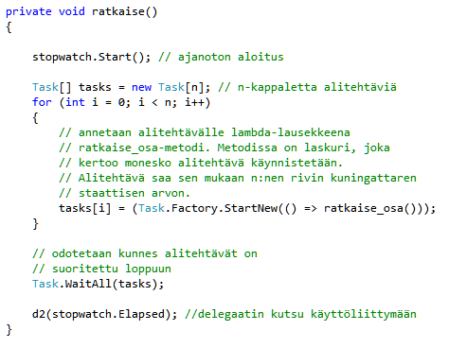Click the method name ratkaise

coord(118,11)
